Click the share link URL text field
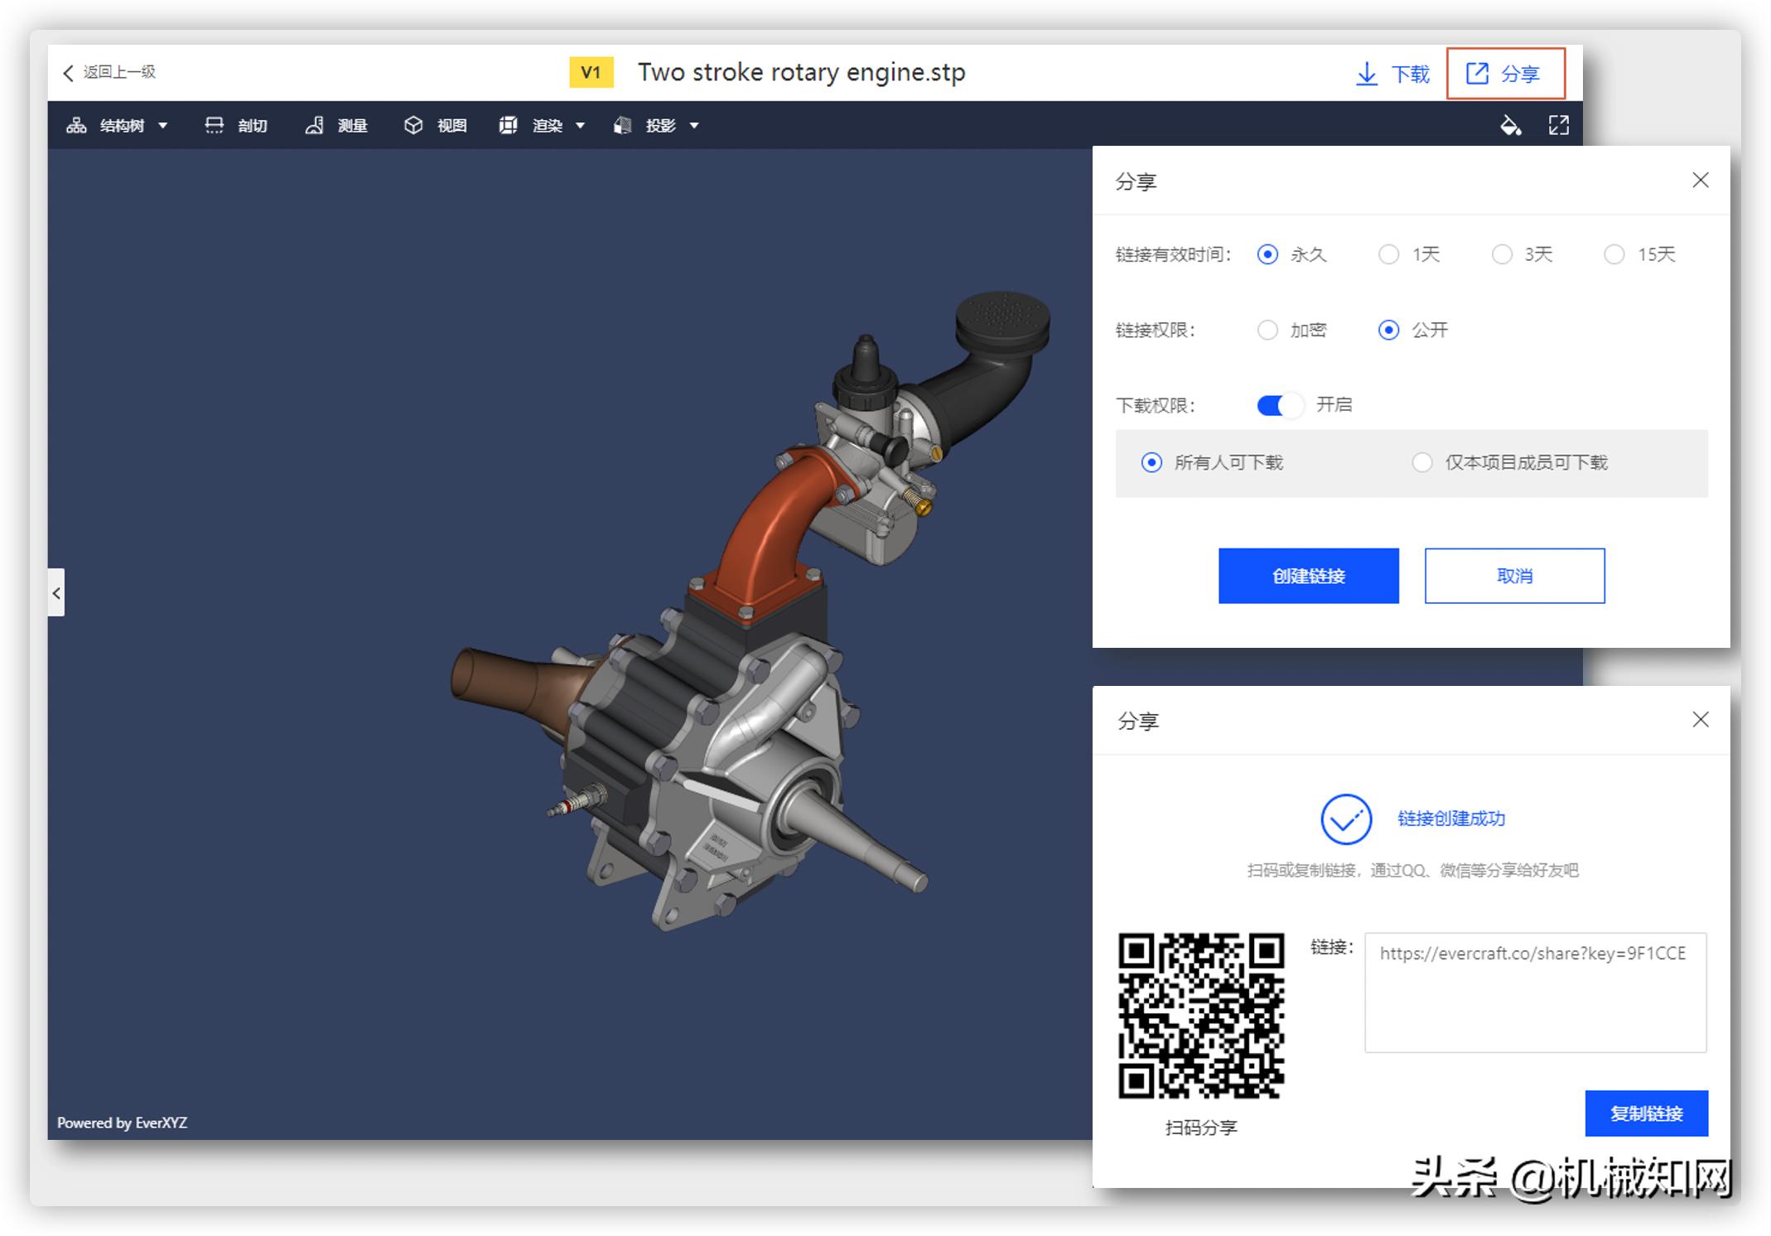The height and width of the screenshot is (1236, 1771). [1534, 992]
